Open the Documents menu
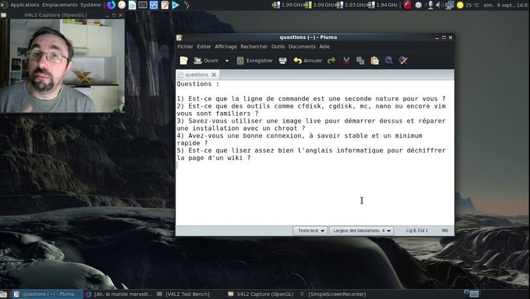Image resolution: width=530 pixels, height=299 pixels. pos(302,47)
